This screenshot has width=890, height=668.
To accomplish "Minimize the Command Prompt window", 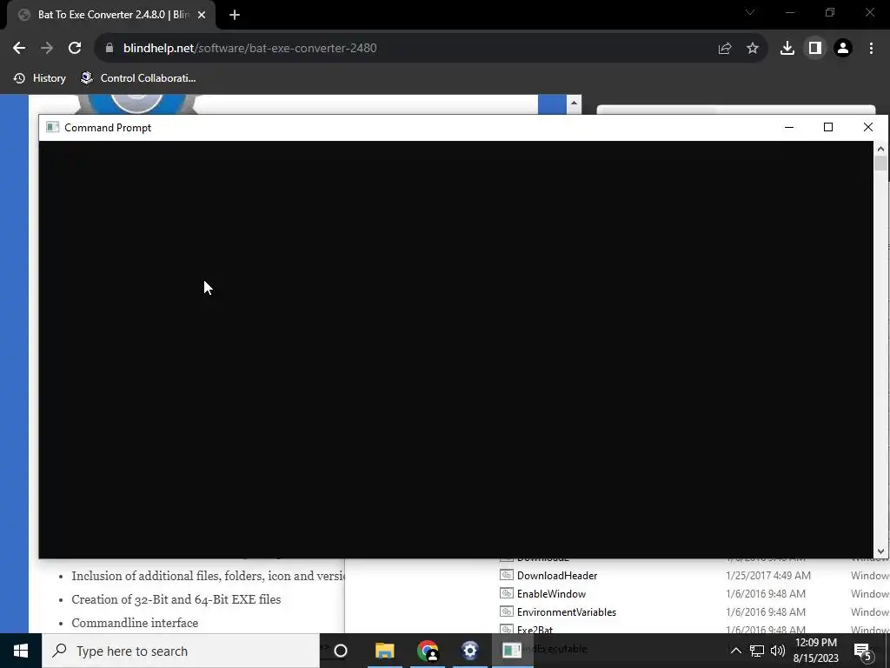I will coord(789,127).
